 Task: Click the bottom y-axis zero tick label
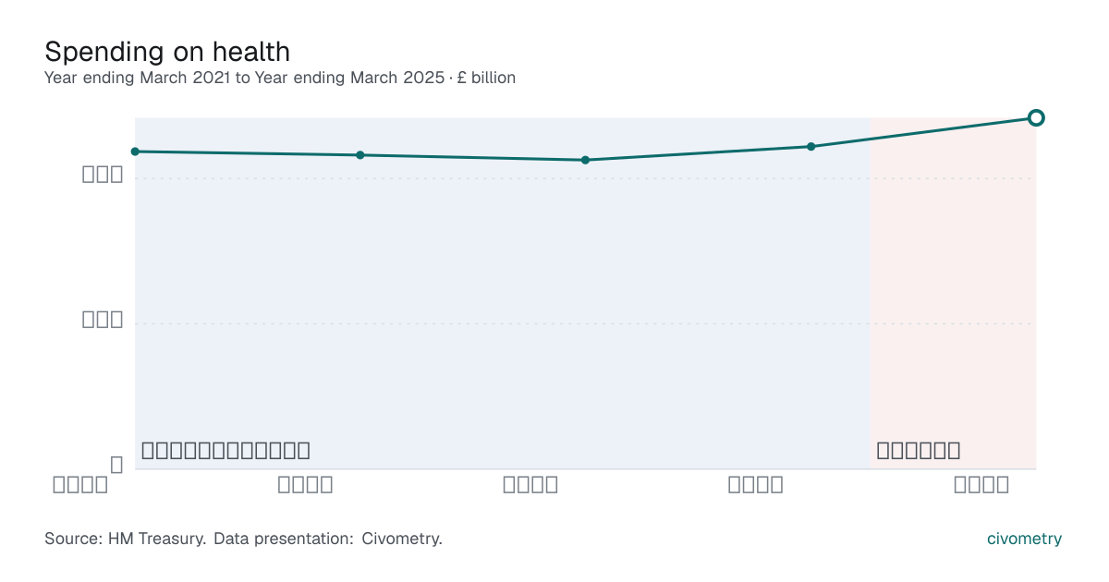click(116, 465)
